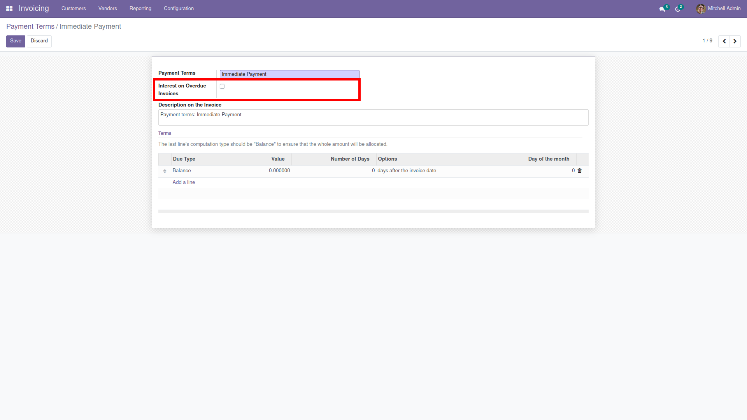Discard the changes
The image size is (747, 420).
point(39,41)
